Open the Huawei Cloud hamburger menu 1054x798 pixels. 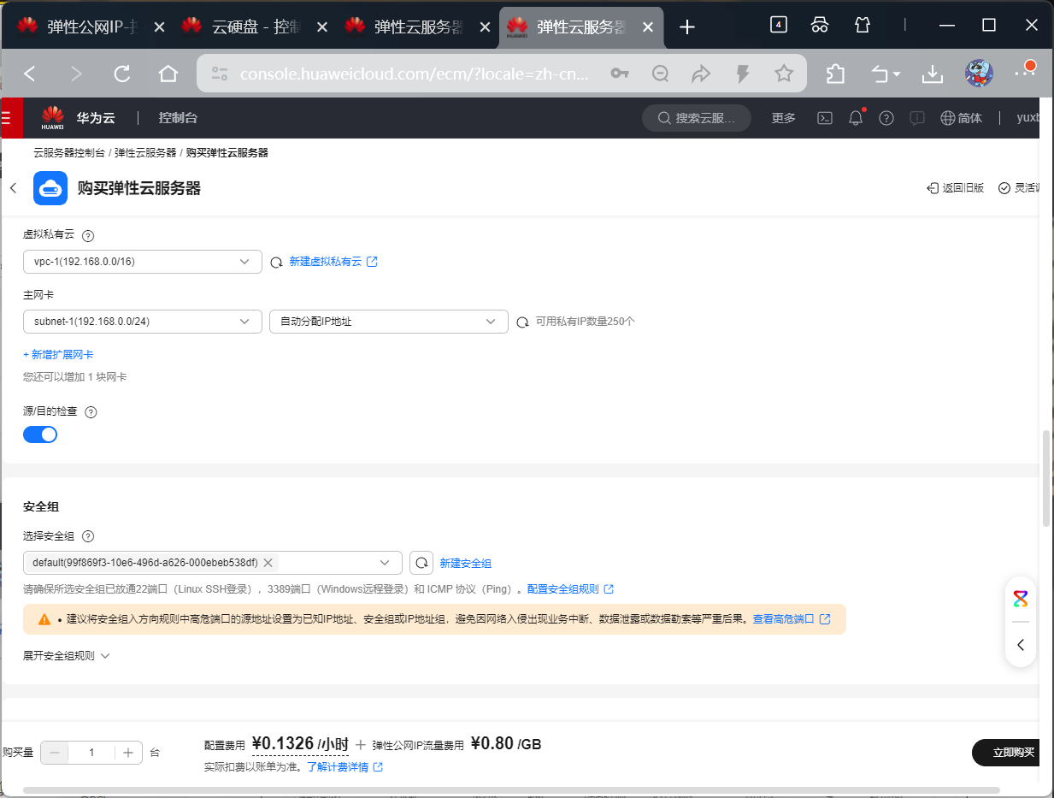7,118
